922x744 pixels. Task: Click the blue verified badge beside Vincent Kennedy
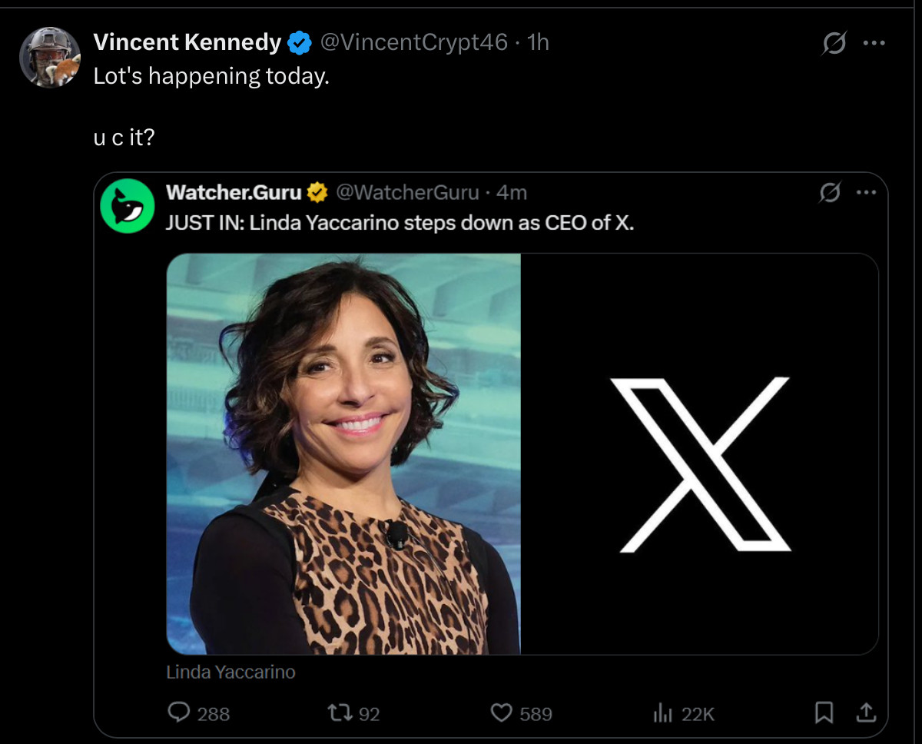[x=299, y=43]
